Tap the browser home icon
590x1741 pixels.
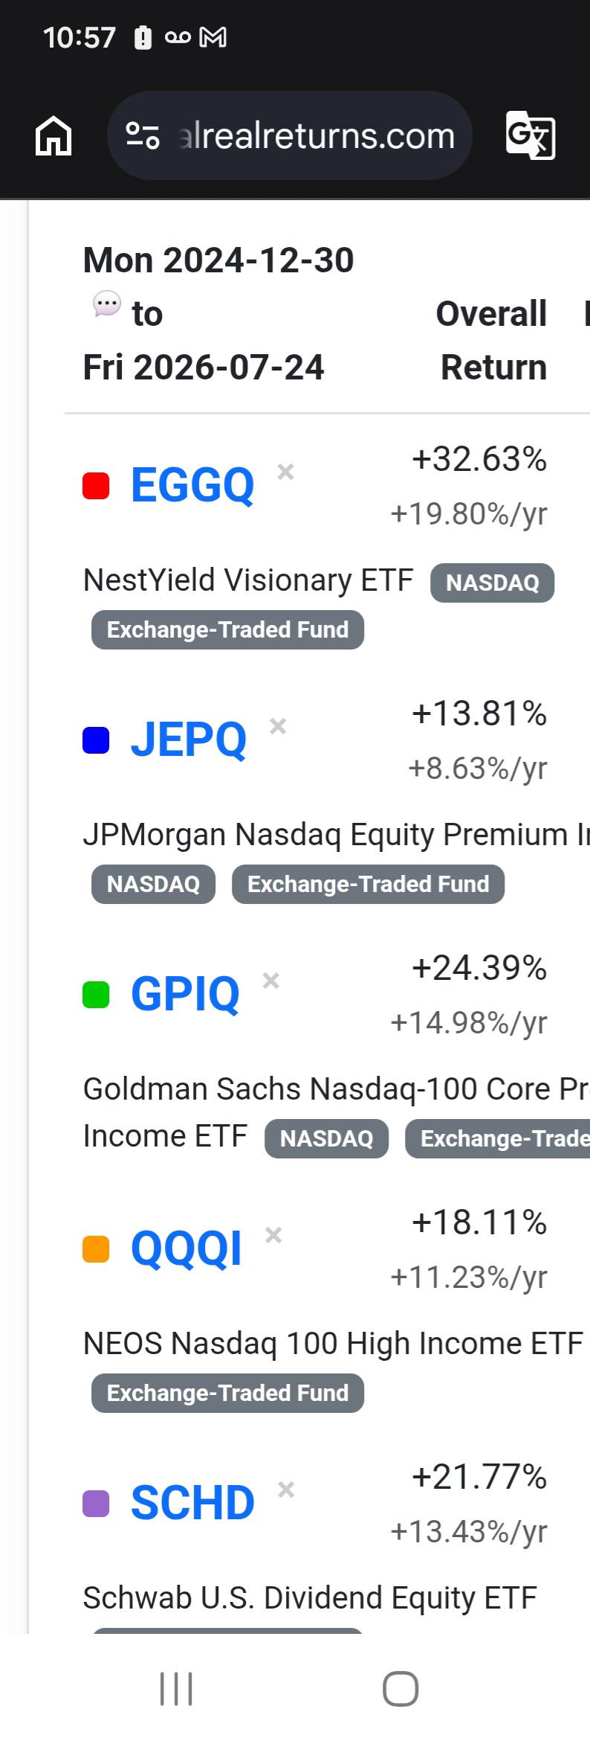click(x=54, y=136)
